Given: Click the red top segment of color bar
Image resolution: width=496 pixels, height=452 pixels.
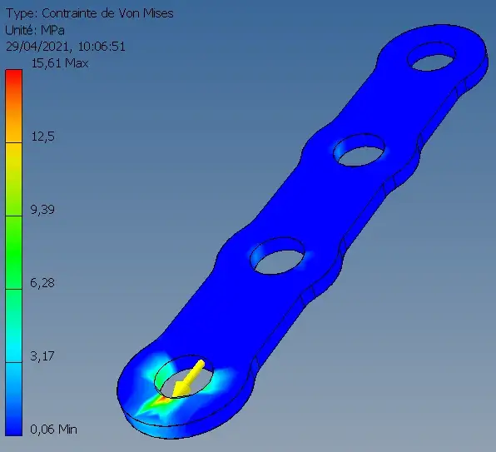Looking at the screenshot, I should click(x=13, y=106).
